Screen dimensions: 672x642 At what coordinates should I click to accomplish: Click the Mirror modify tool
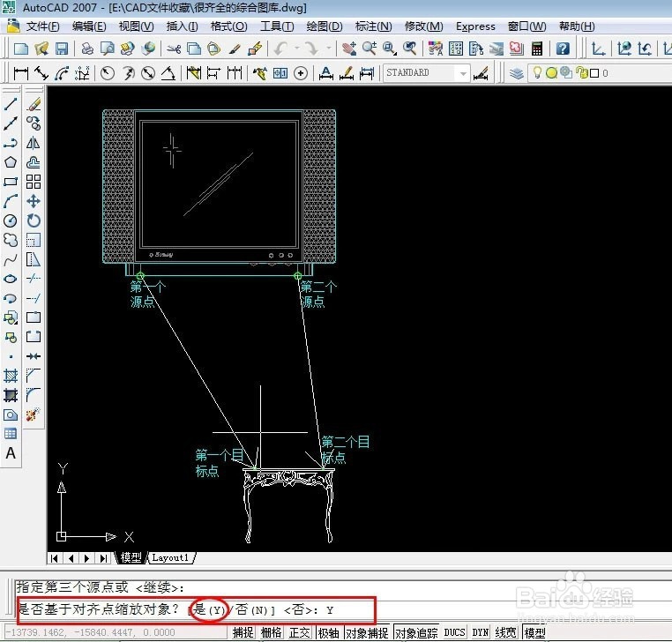pyautogui.click(x=34, y=143)
